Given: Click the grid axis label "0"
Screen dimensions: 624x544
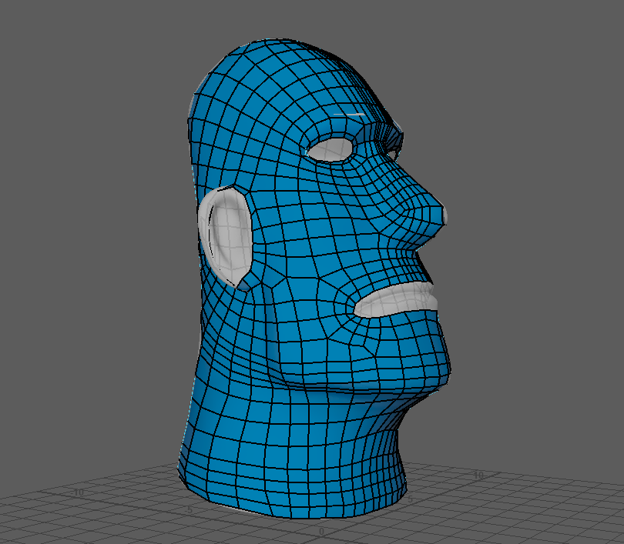Looking at the screenshot, I should tap(321, 532).
